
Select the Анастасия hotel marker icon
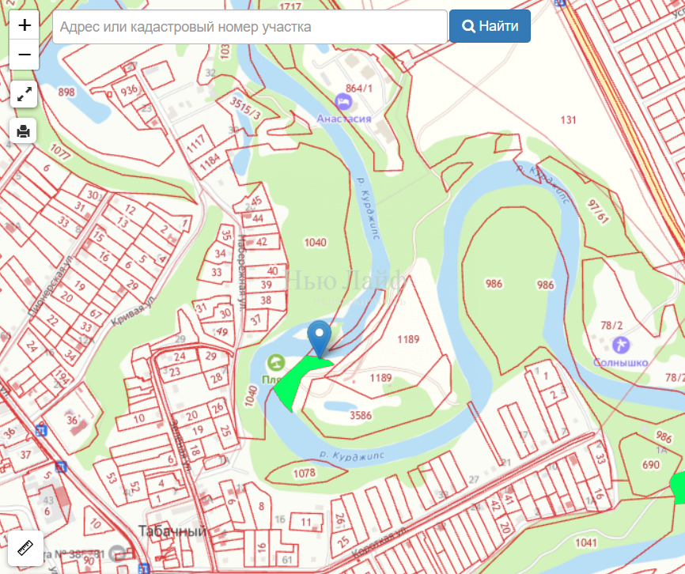click(x=343, y=101)
